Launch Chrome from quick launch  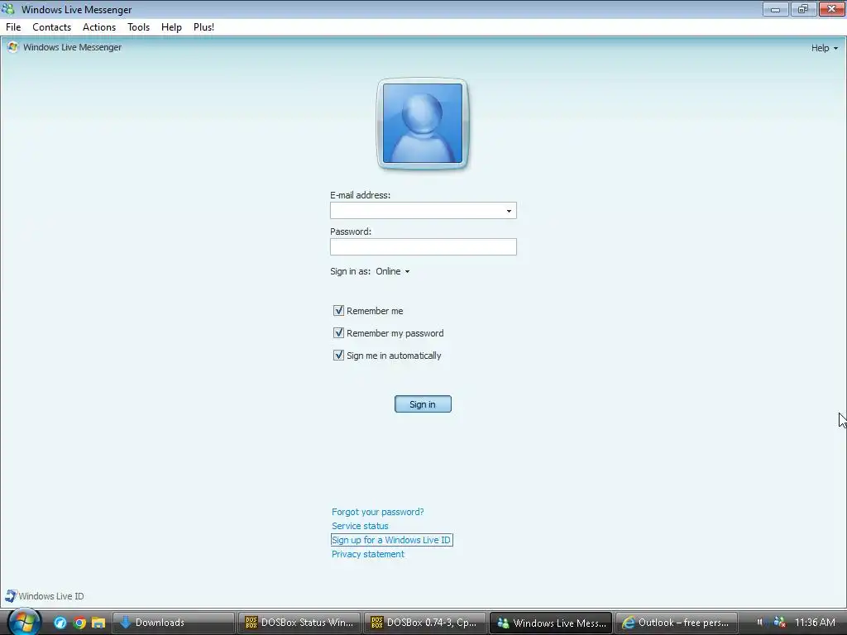[79, 623]
